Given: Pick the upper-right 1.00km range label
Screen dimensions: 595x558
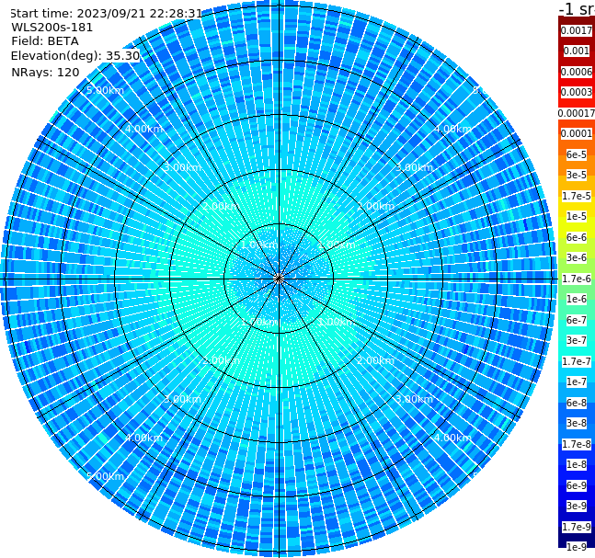Looking at the screenshot, I should click(337, 245).
